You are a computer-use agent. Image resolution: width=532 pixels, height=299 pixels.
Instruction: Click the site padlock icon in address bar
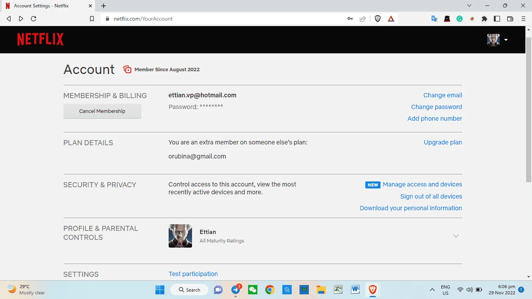click(x=108, y=19)
